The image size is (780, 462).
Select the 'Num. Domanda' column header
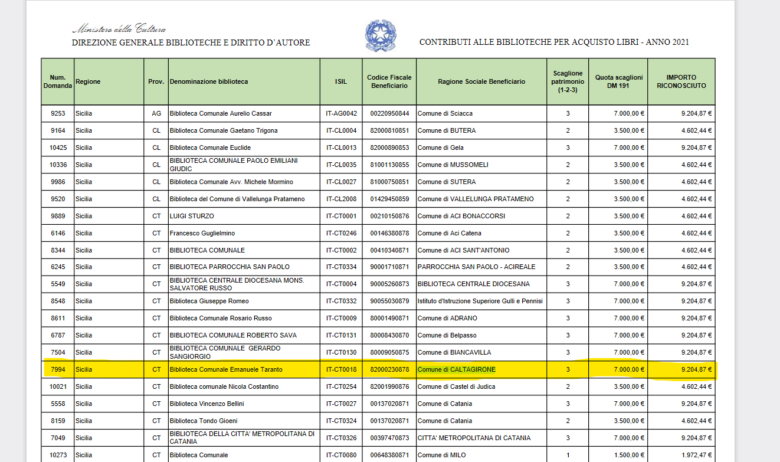(x=57, y=81)
